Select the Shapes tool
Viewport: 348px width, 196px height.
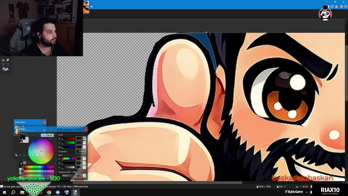(x=5, y=69)
